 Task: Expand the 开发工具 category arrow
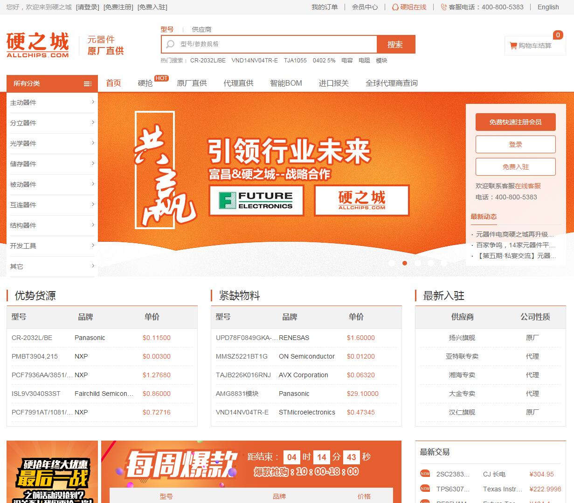[x=93, y=245]
